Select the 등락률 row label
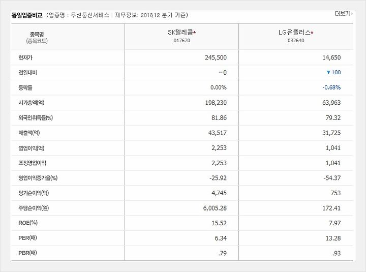The height and width of the screenshot is (272, 366). 25,88
